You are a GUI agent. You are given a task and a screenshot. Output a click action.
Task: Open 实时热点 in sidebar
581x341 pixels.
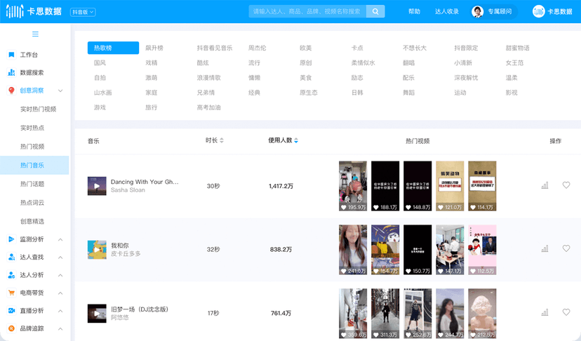32,128
